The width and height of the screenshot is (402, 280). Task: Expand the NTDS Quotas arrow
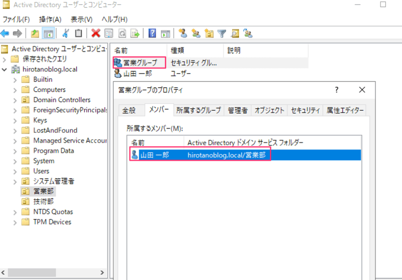15,212
